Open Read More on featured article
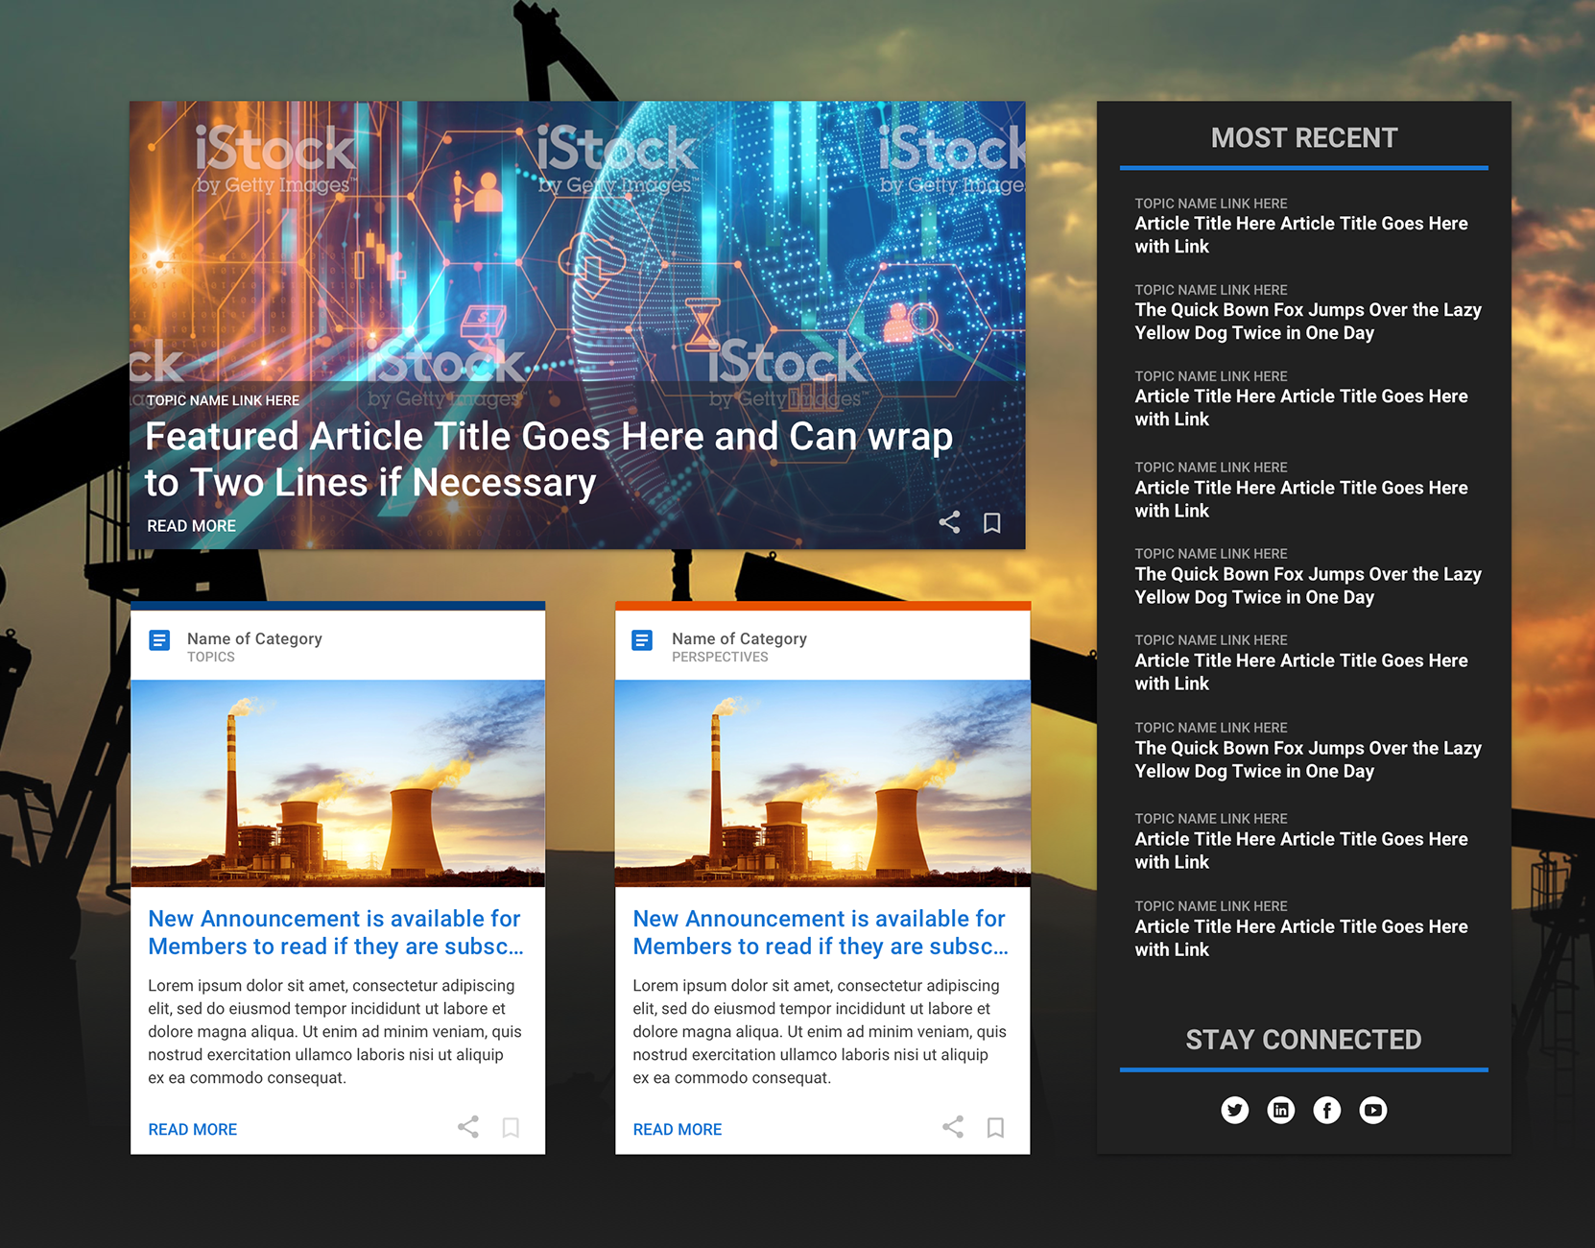The width and height of the screenshot is (1595, 1248). [192, 526]
